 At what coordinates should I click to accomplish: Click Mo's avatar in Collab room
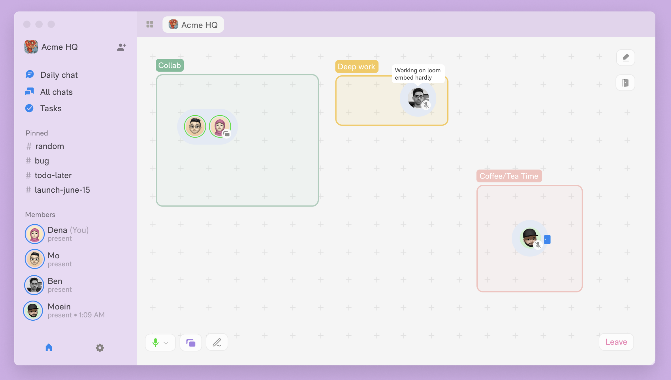(x=195, y=126)
